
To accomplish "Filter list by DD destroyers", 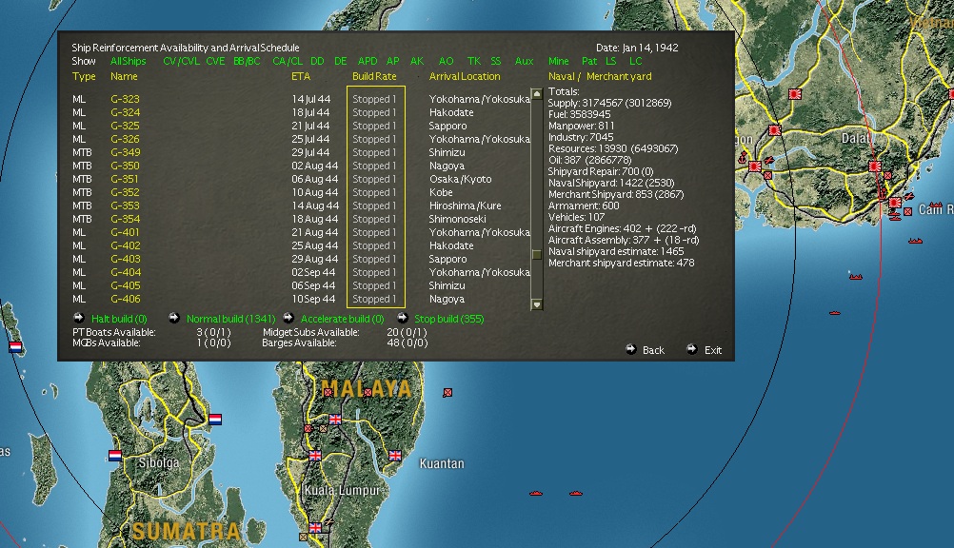I will 317,62.
